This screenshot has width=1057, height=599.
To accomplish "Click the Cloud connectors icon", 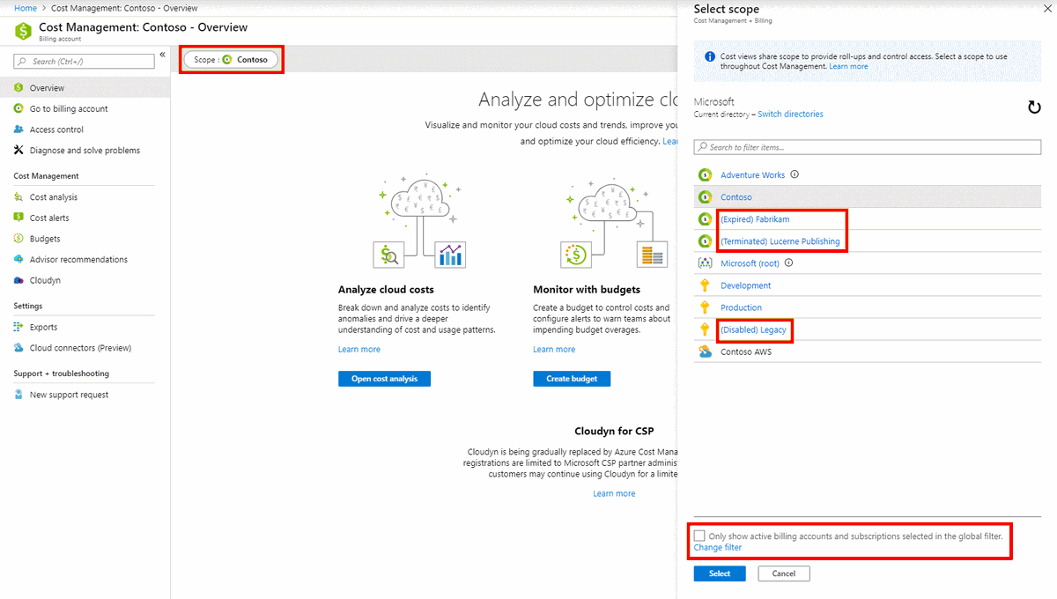I will coord(19,348).
